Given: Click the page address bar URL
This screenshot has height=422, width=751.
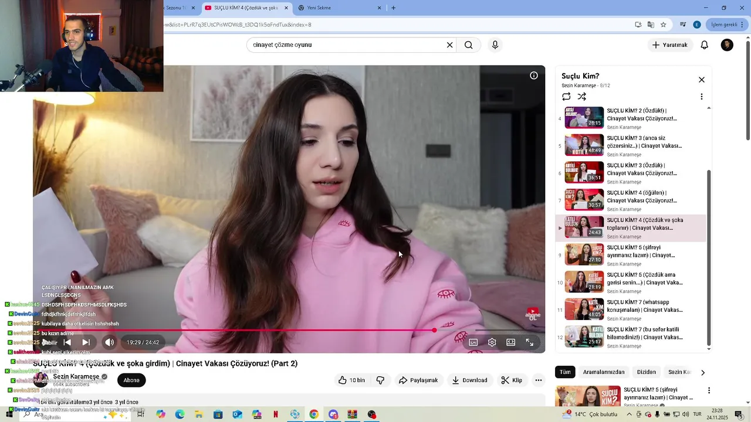Looking at the screenshot, I should (x=238, y=25).
